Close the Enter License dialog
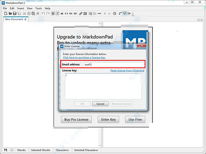Image resolution: width=206 pixels, height=154 pixels. tap(142, 45)
